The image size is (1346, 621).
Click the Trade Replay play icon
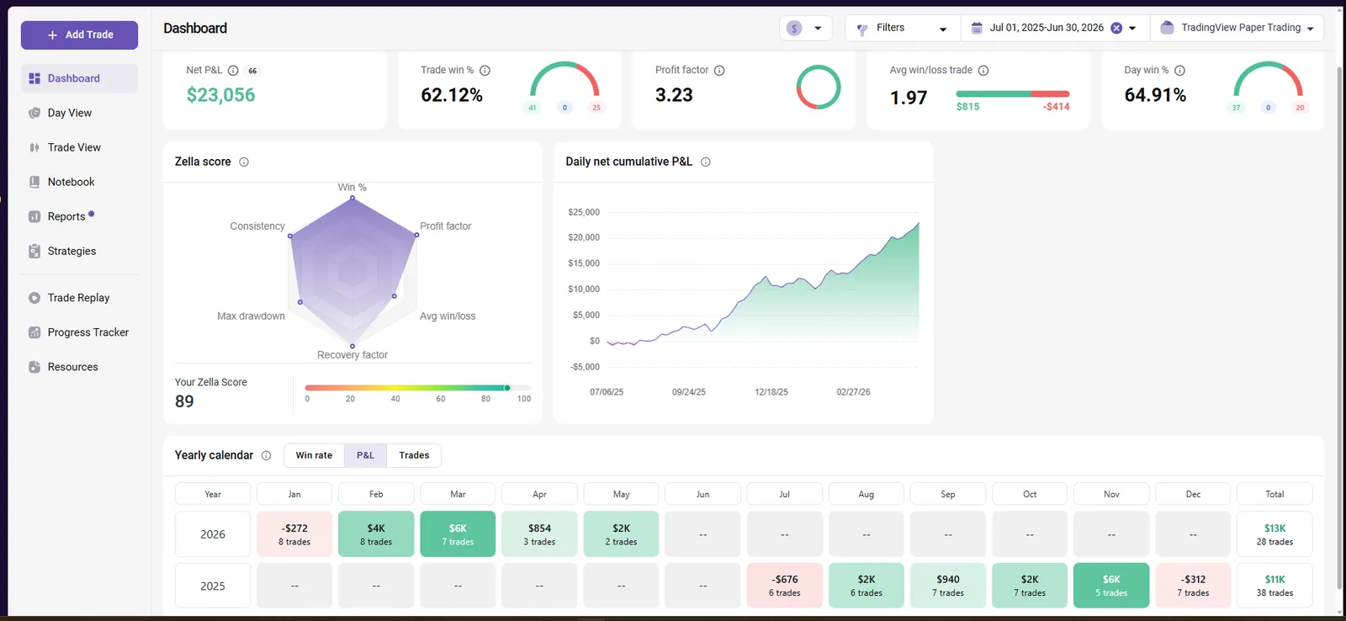pos(34,298)
